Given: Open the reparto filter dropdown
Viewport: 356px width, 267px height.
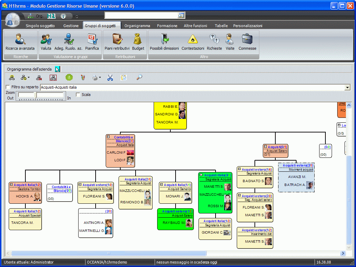Looking at the screenshot, I should (x=347, y=87).
